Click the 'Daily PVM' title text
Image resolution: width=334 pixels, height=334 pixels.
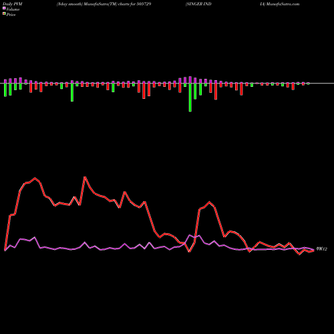[13, 4]
